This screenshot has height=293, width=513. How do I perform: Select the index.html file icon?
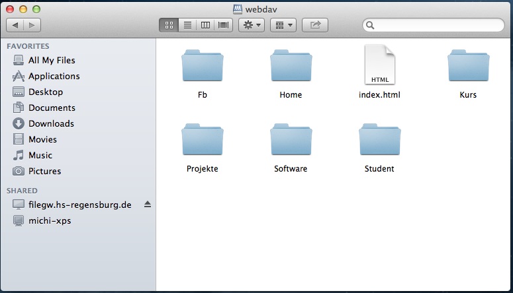pyautogui.click(x=379, y=65)
